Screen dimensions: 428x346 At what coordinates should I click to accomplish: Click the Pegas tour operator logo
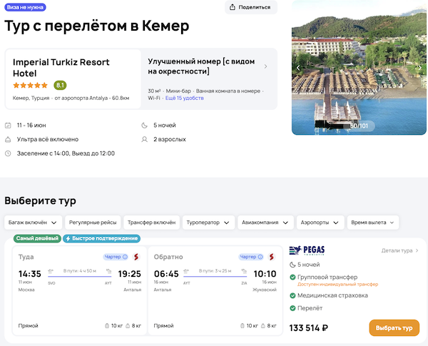[308, 250]
